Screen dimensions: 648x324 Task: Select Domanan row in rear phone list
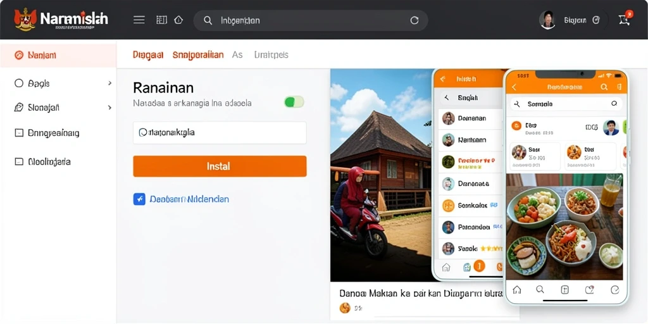[471, 118]
